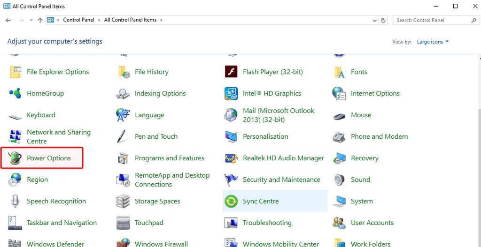Open the Indexing Options magnifier icon
Image resolution: width=481 pixels, height=247 pixels.
pyautogui.click(x=123, y=94)
